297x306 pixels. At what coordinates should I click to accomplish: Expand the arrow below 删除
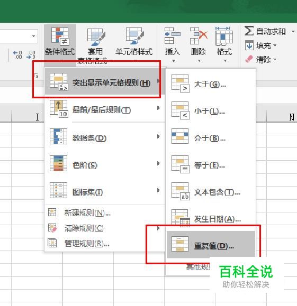click(x=199, y=61)
